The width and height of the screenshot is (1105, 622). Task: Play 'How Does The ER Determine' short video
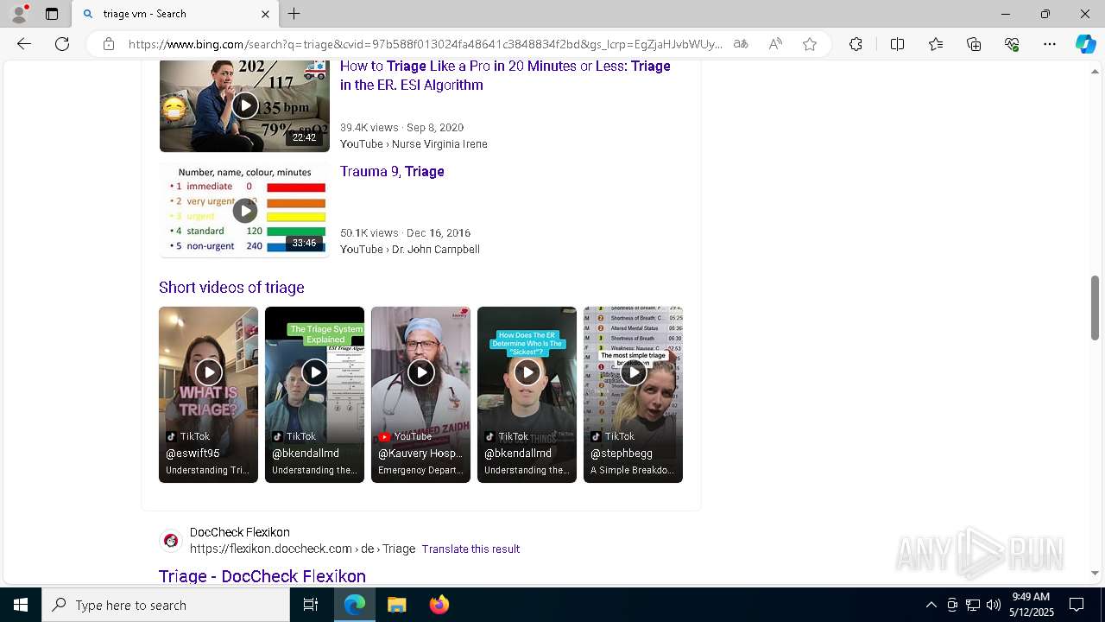click(x=527, y=394)
